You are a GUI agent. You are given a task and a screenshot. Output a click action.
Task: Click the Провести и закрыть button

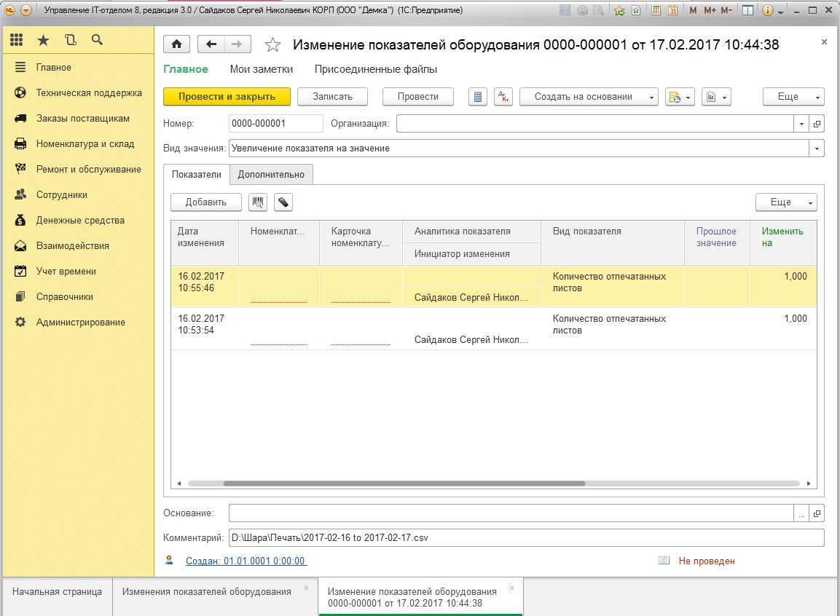227,97
